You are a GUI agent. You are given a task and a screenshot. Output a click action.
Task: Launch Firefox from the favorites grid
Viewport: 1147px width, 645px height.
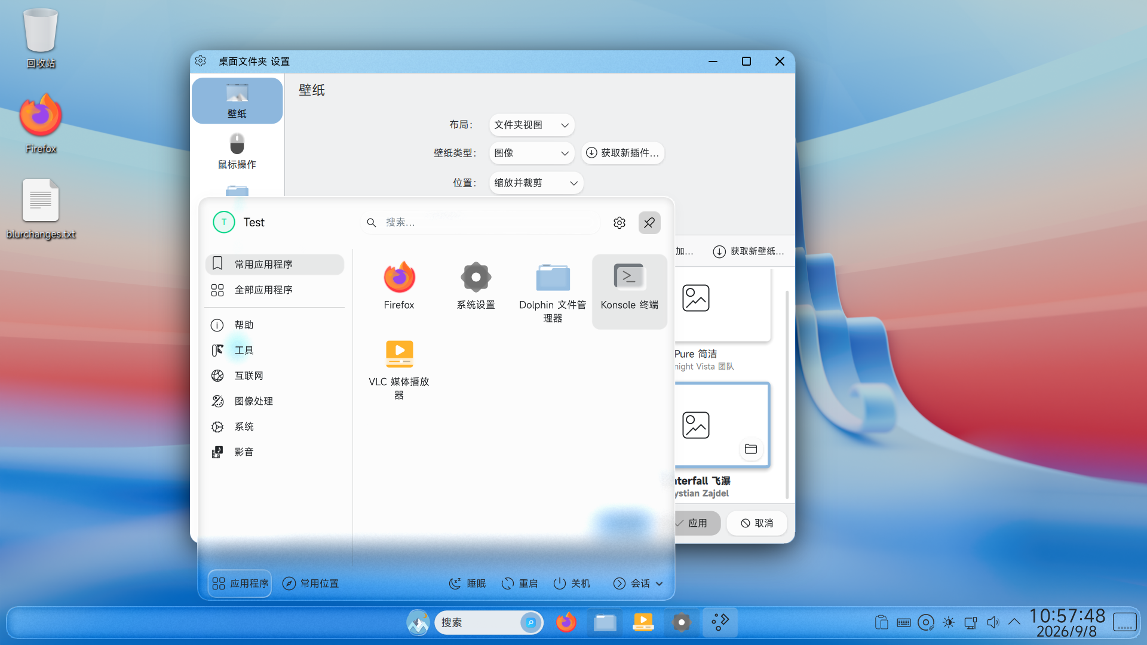click(x=399, y=285)
